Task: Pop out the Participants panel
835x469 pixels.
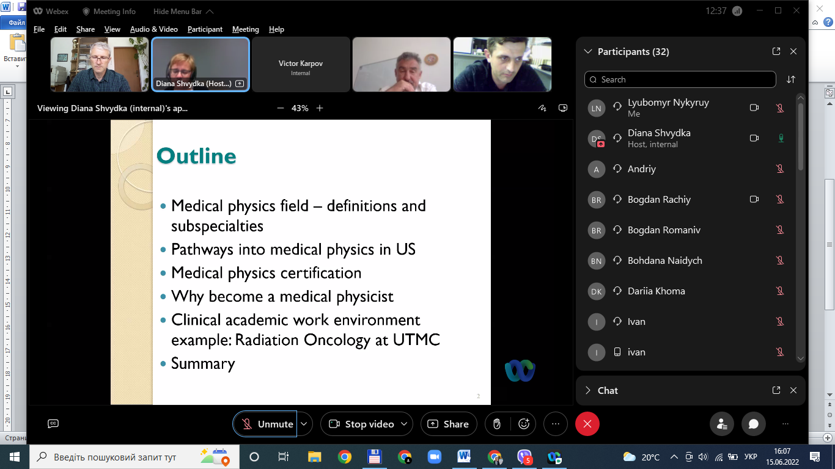Action: pyautogui.click(x=776, y=52)
